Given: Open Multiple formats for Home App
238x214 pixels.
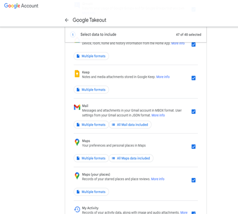Looking at the screenshot, I should [91, 56].
